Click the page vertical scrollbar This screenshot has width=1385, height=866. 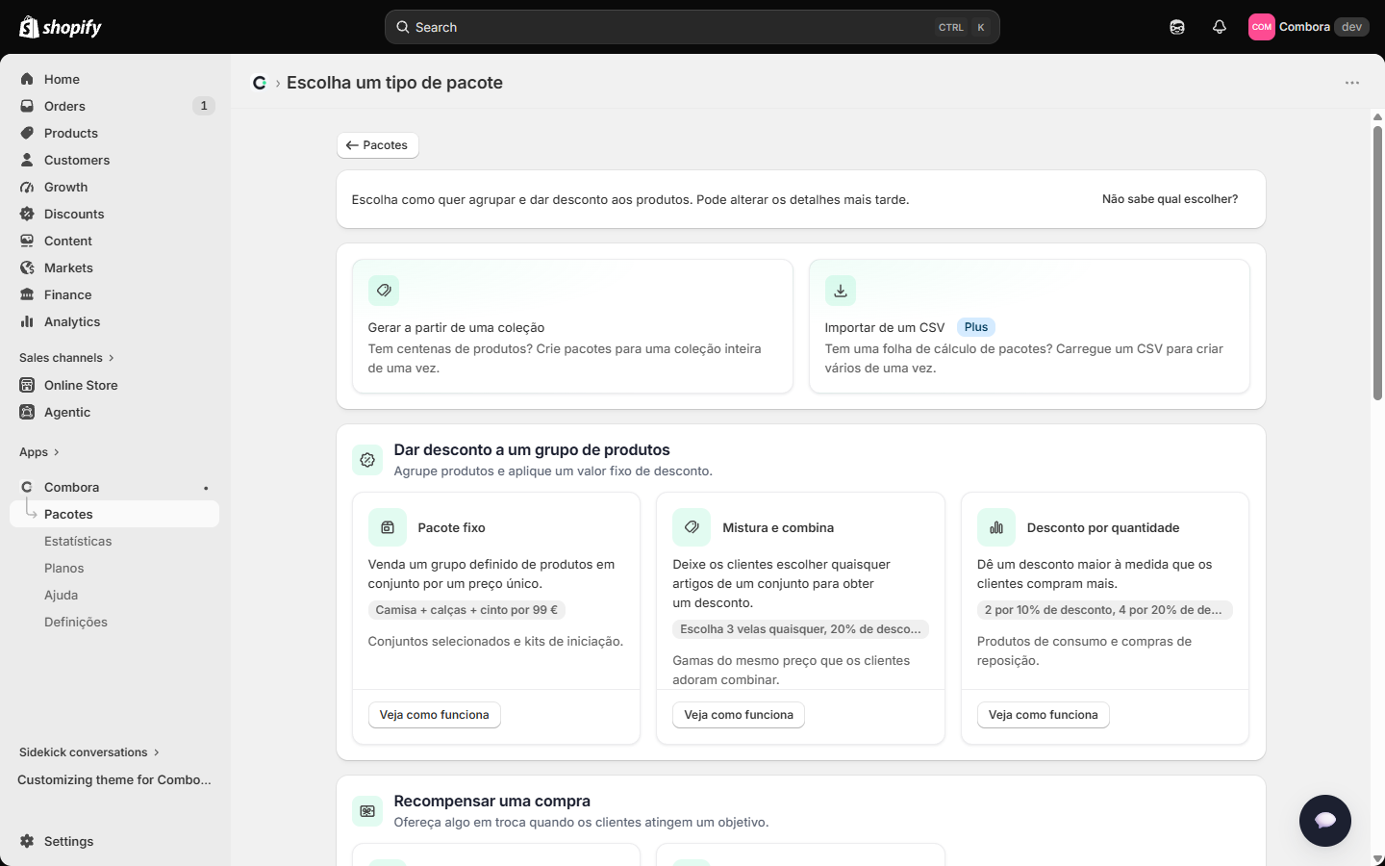(x=1377, y=263)
